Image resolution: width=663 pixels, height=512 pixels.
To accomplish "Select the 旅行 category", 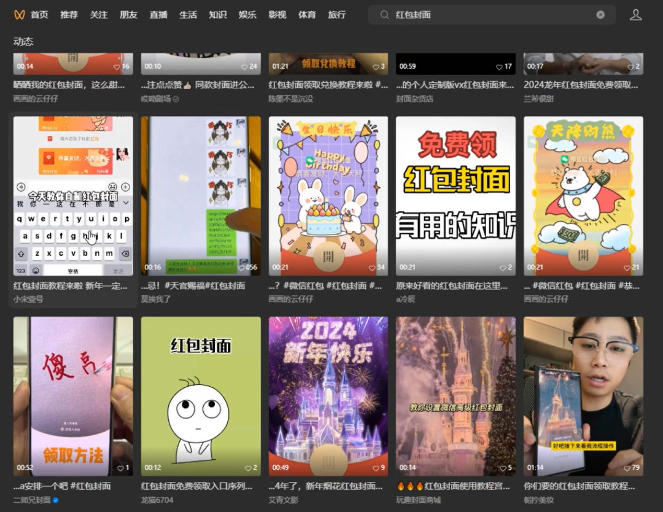I will 337,15.
